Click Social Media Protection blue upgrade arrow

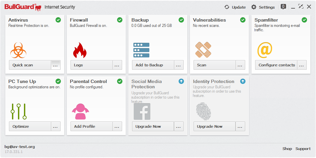(181, 81)
